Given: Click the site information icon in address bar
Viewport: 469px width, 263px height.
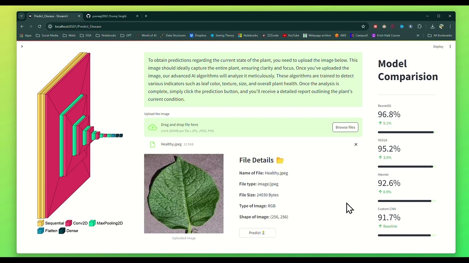Looking at the screenshot, I should (x=50, y=26).
